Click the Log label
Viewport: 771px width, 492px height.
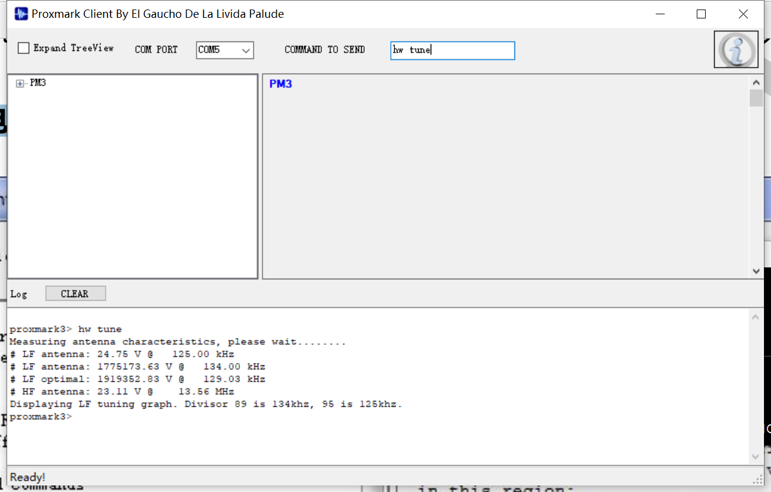click(x=18, y=294)
